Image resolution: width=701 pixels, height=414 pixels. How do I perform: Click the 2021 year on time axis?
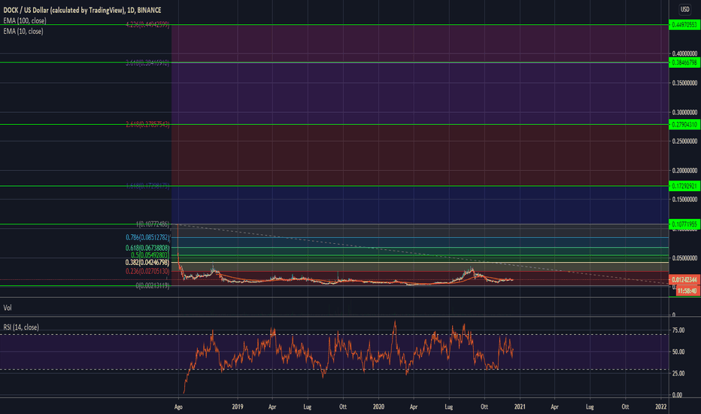pos(520,406)
